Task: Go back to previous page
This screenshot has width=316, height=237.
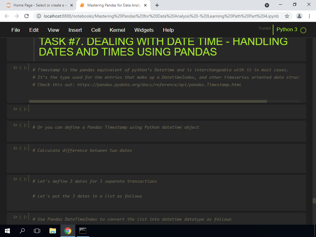Action: coord(7,16)
